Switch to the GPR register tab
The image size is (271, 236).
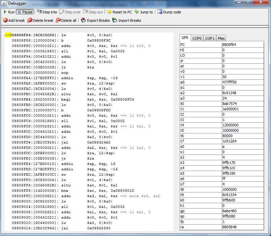(185, 38)
